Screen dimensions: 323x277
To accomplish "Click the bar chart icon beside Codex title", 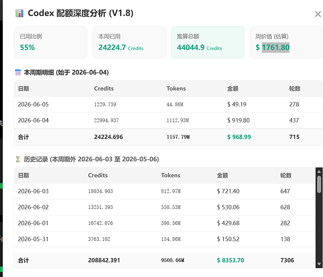I will coord(19,13).
